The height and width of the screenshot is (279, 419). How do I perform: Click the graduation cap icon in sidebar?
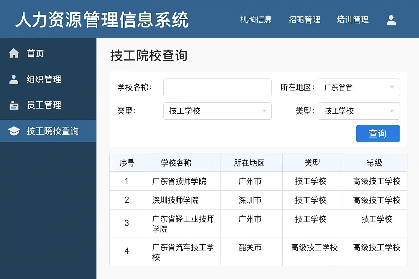14,131
